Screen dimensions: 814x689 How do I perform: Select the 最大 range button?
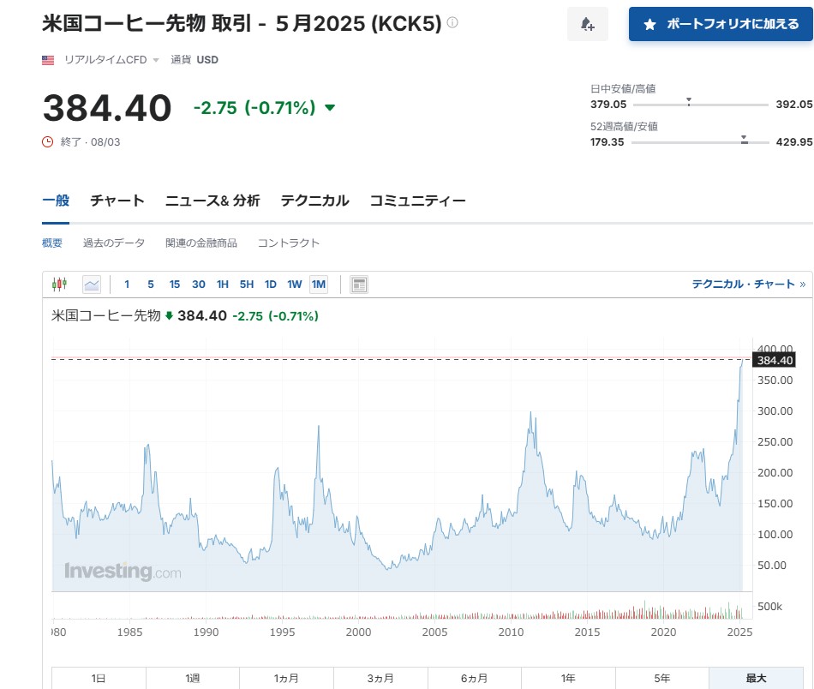[x=757, y=678]
